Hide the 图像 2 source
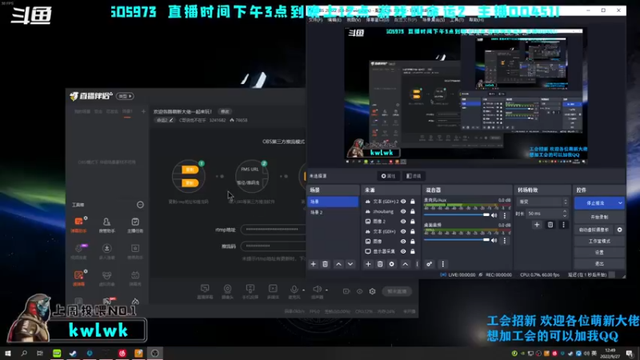Image resolution: width=640 pixels, height=360 pixels. click(x=403, y=222)
